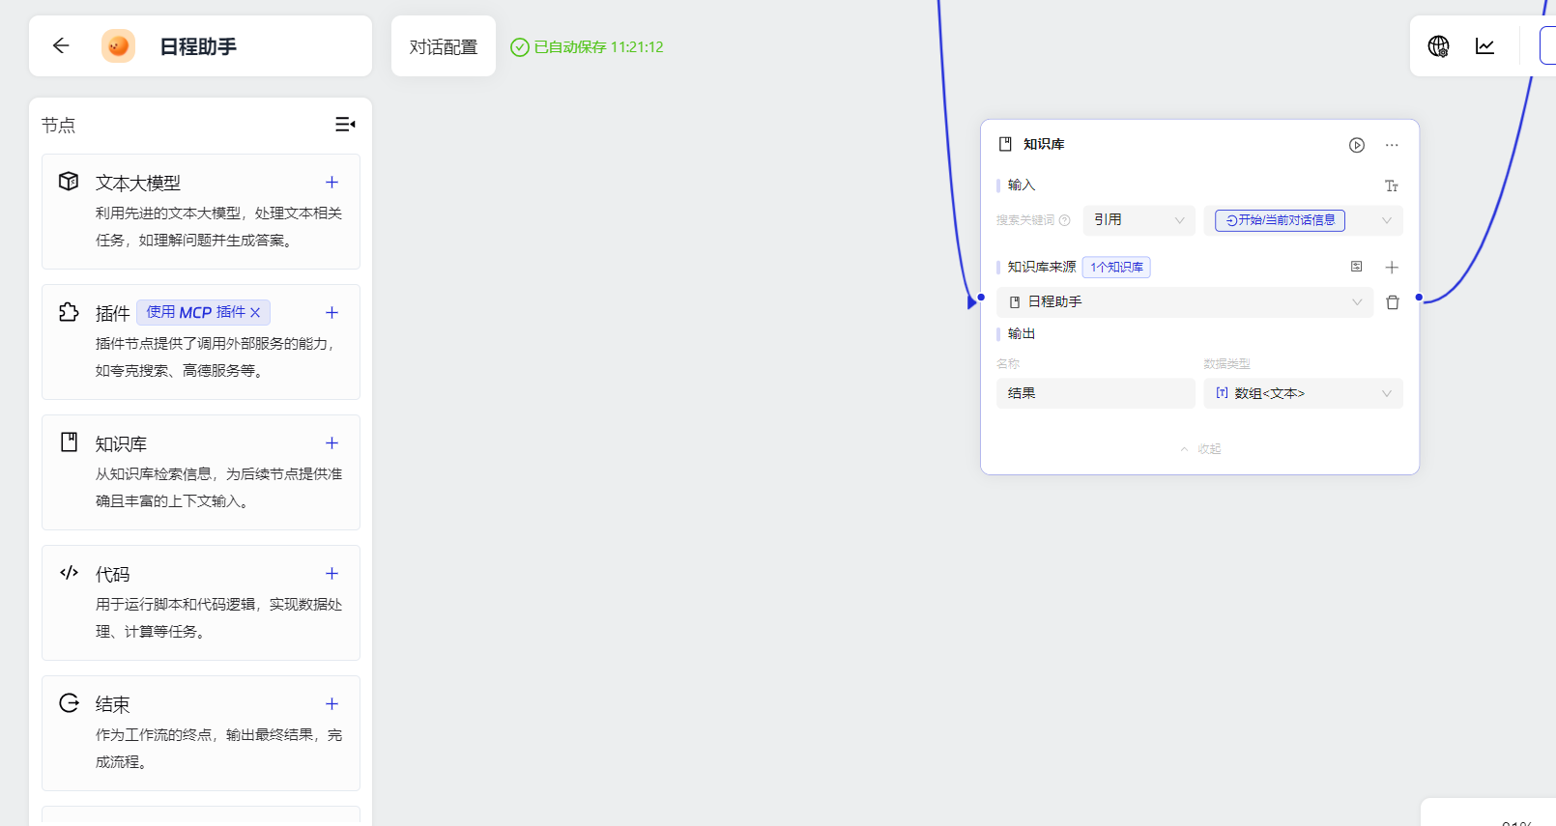This screenshot has width=1556, height=826.
Task: Click the 输出 section label
Action: [x=1021, y=333]
